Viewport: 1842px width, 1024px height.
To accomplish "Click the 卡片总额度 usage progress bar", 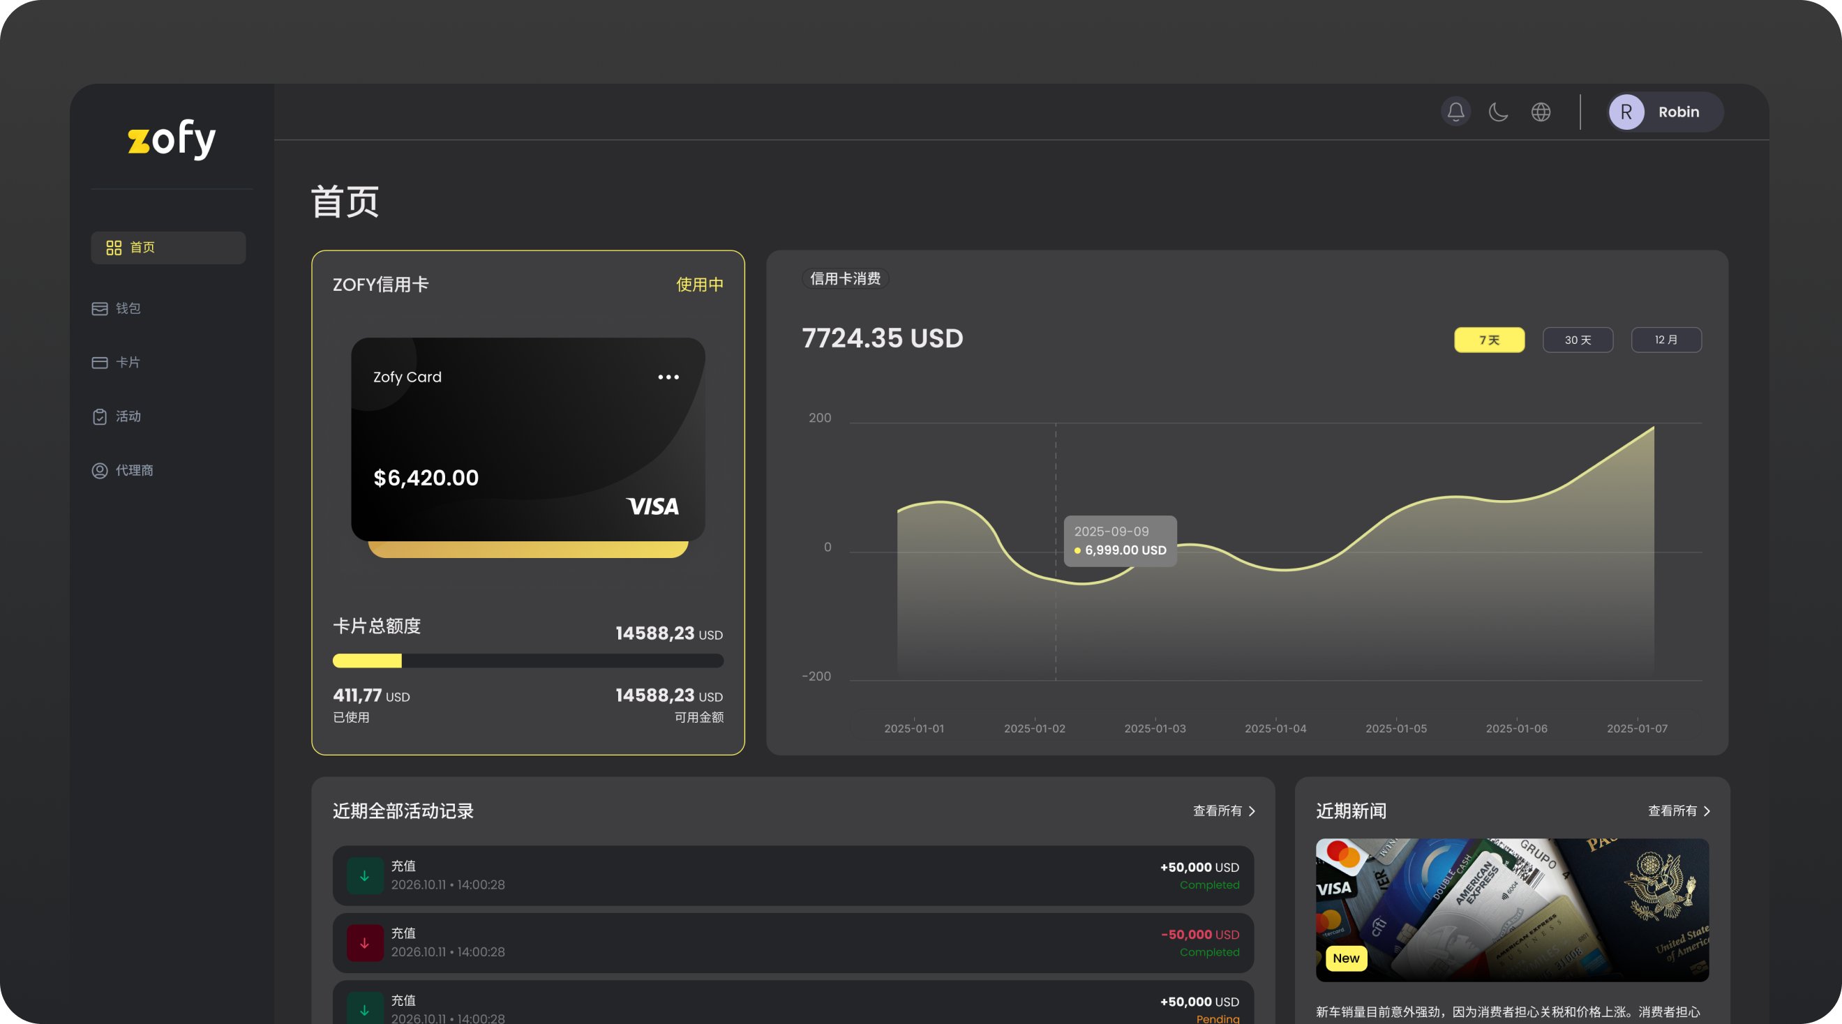I will coord(527,661).
